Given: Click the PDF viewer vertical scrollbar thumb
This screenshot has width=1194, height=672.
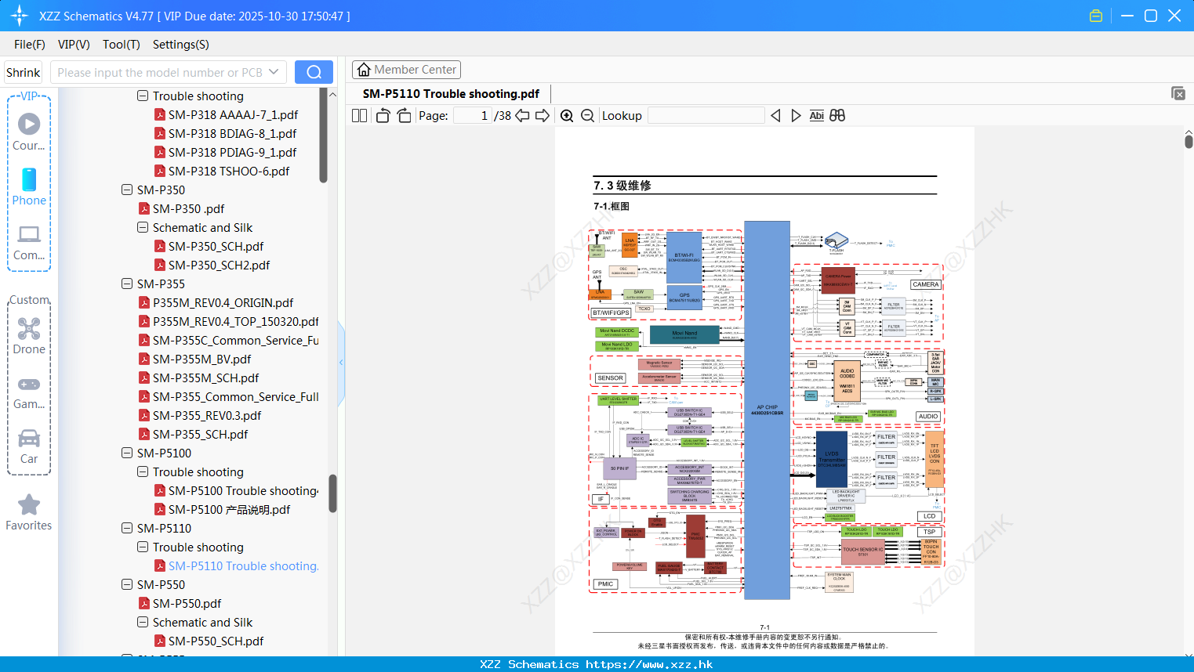Looking at the screenshot, I should [1189, 142].
